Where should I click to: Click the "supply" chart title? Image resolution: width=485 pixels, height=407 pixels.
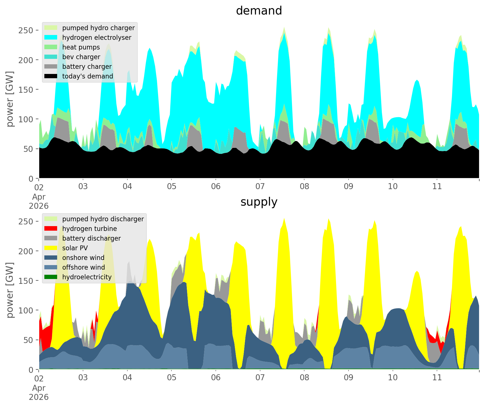(x=259, y=202)
